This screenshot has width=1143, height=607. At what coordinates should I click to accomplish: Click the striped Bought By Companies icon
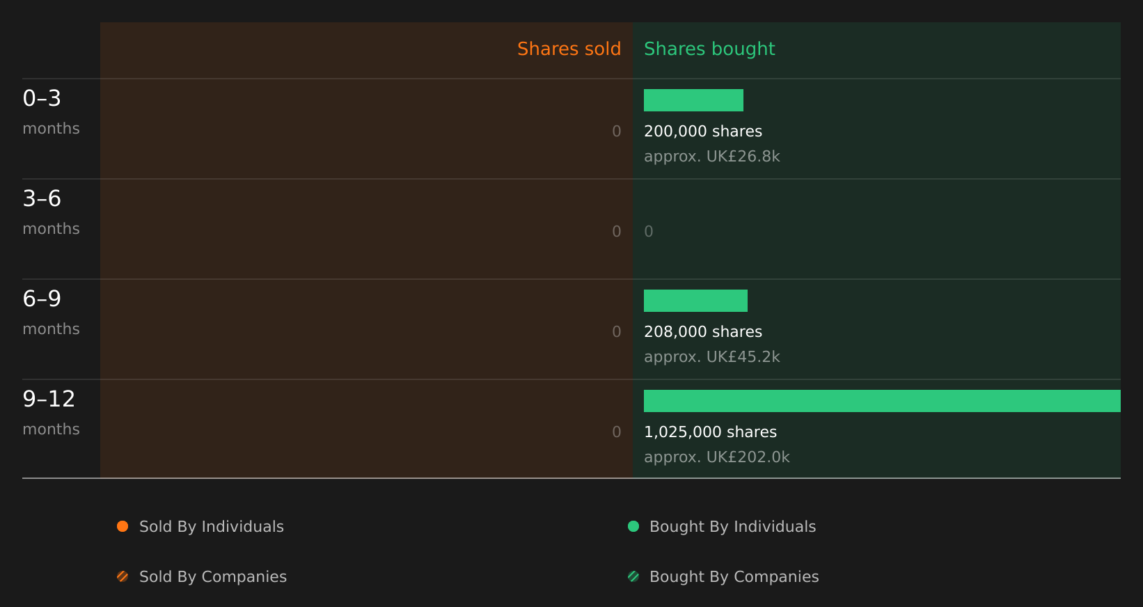coord(633,576)
